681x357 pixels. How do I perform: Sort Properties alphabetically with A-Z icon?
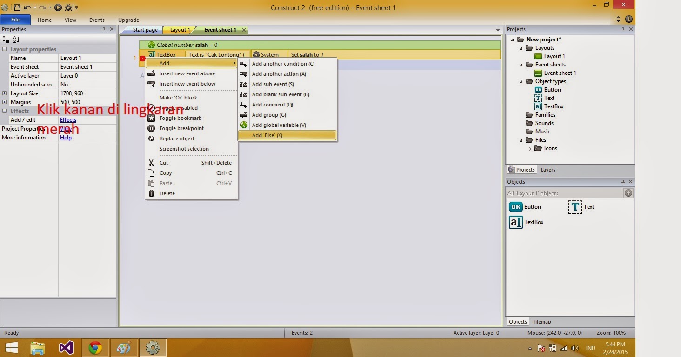click(x=16, y=40)
